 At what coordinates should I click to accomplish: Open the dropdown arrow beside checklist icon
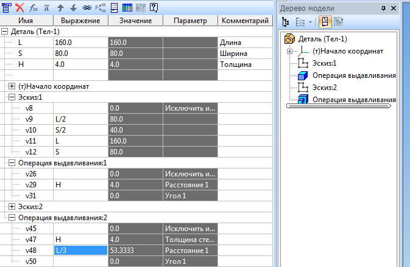point(310,22)
